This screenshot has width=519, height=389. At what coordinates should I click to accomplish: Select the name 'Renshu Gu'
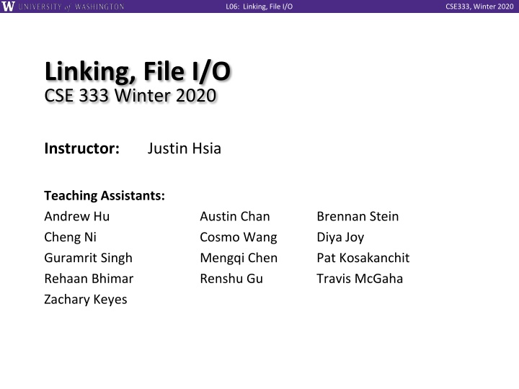(x=231, y=279)
